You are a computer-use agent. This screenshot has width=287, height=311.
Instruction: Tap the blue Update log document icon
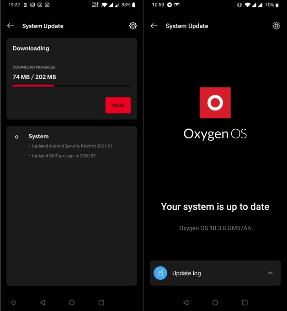160,273
